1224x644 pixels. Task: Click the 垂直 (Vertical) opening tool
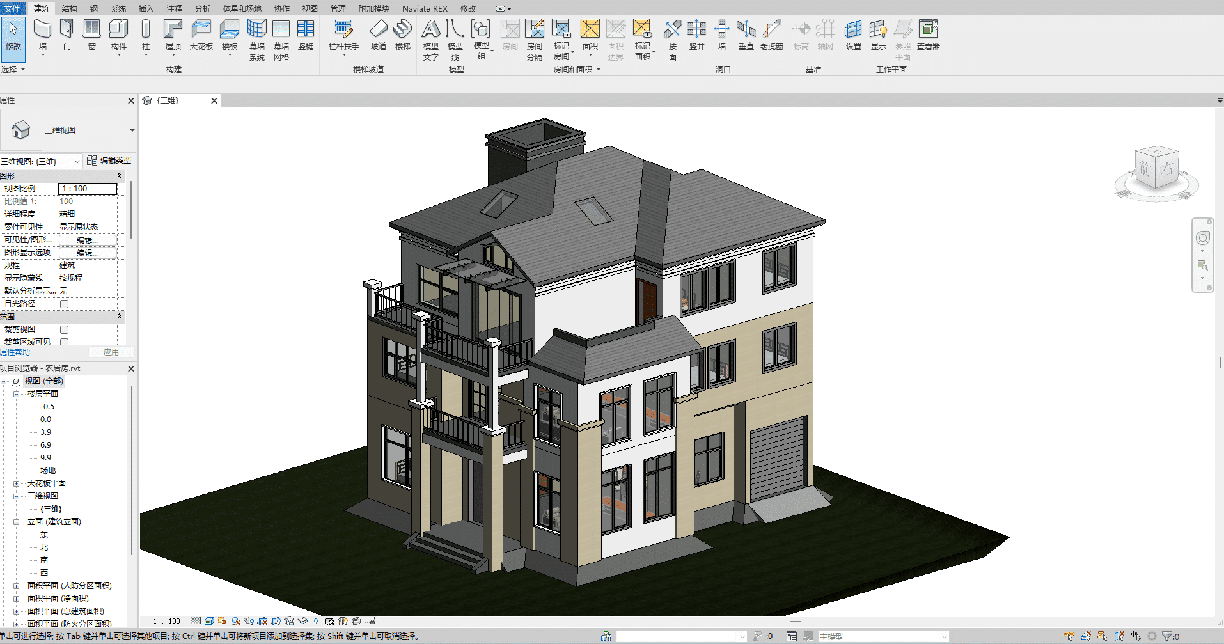pos(746,35)
